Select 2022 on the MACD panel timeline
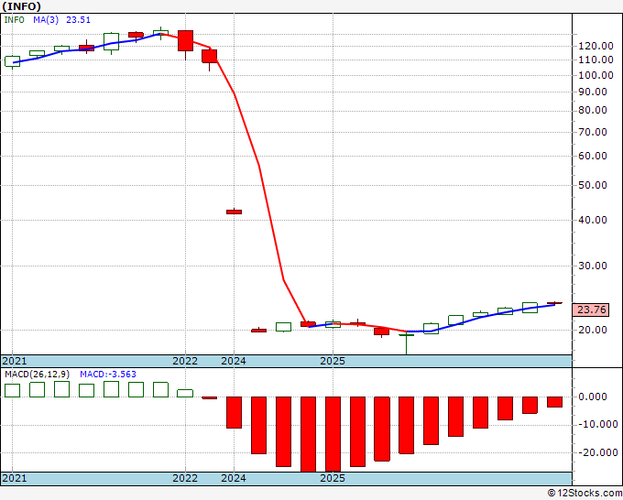 [185, 478]
